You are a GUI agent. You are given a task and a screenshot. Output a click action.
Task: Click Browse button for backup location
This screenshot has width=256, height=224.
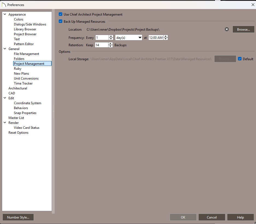pyautogui.click(x=243, y=29)
